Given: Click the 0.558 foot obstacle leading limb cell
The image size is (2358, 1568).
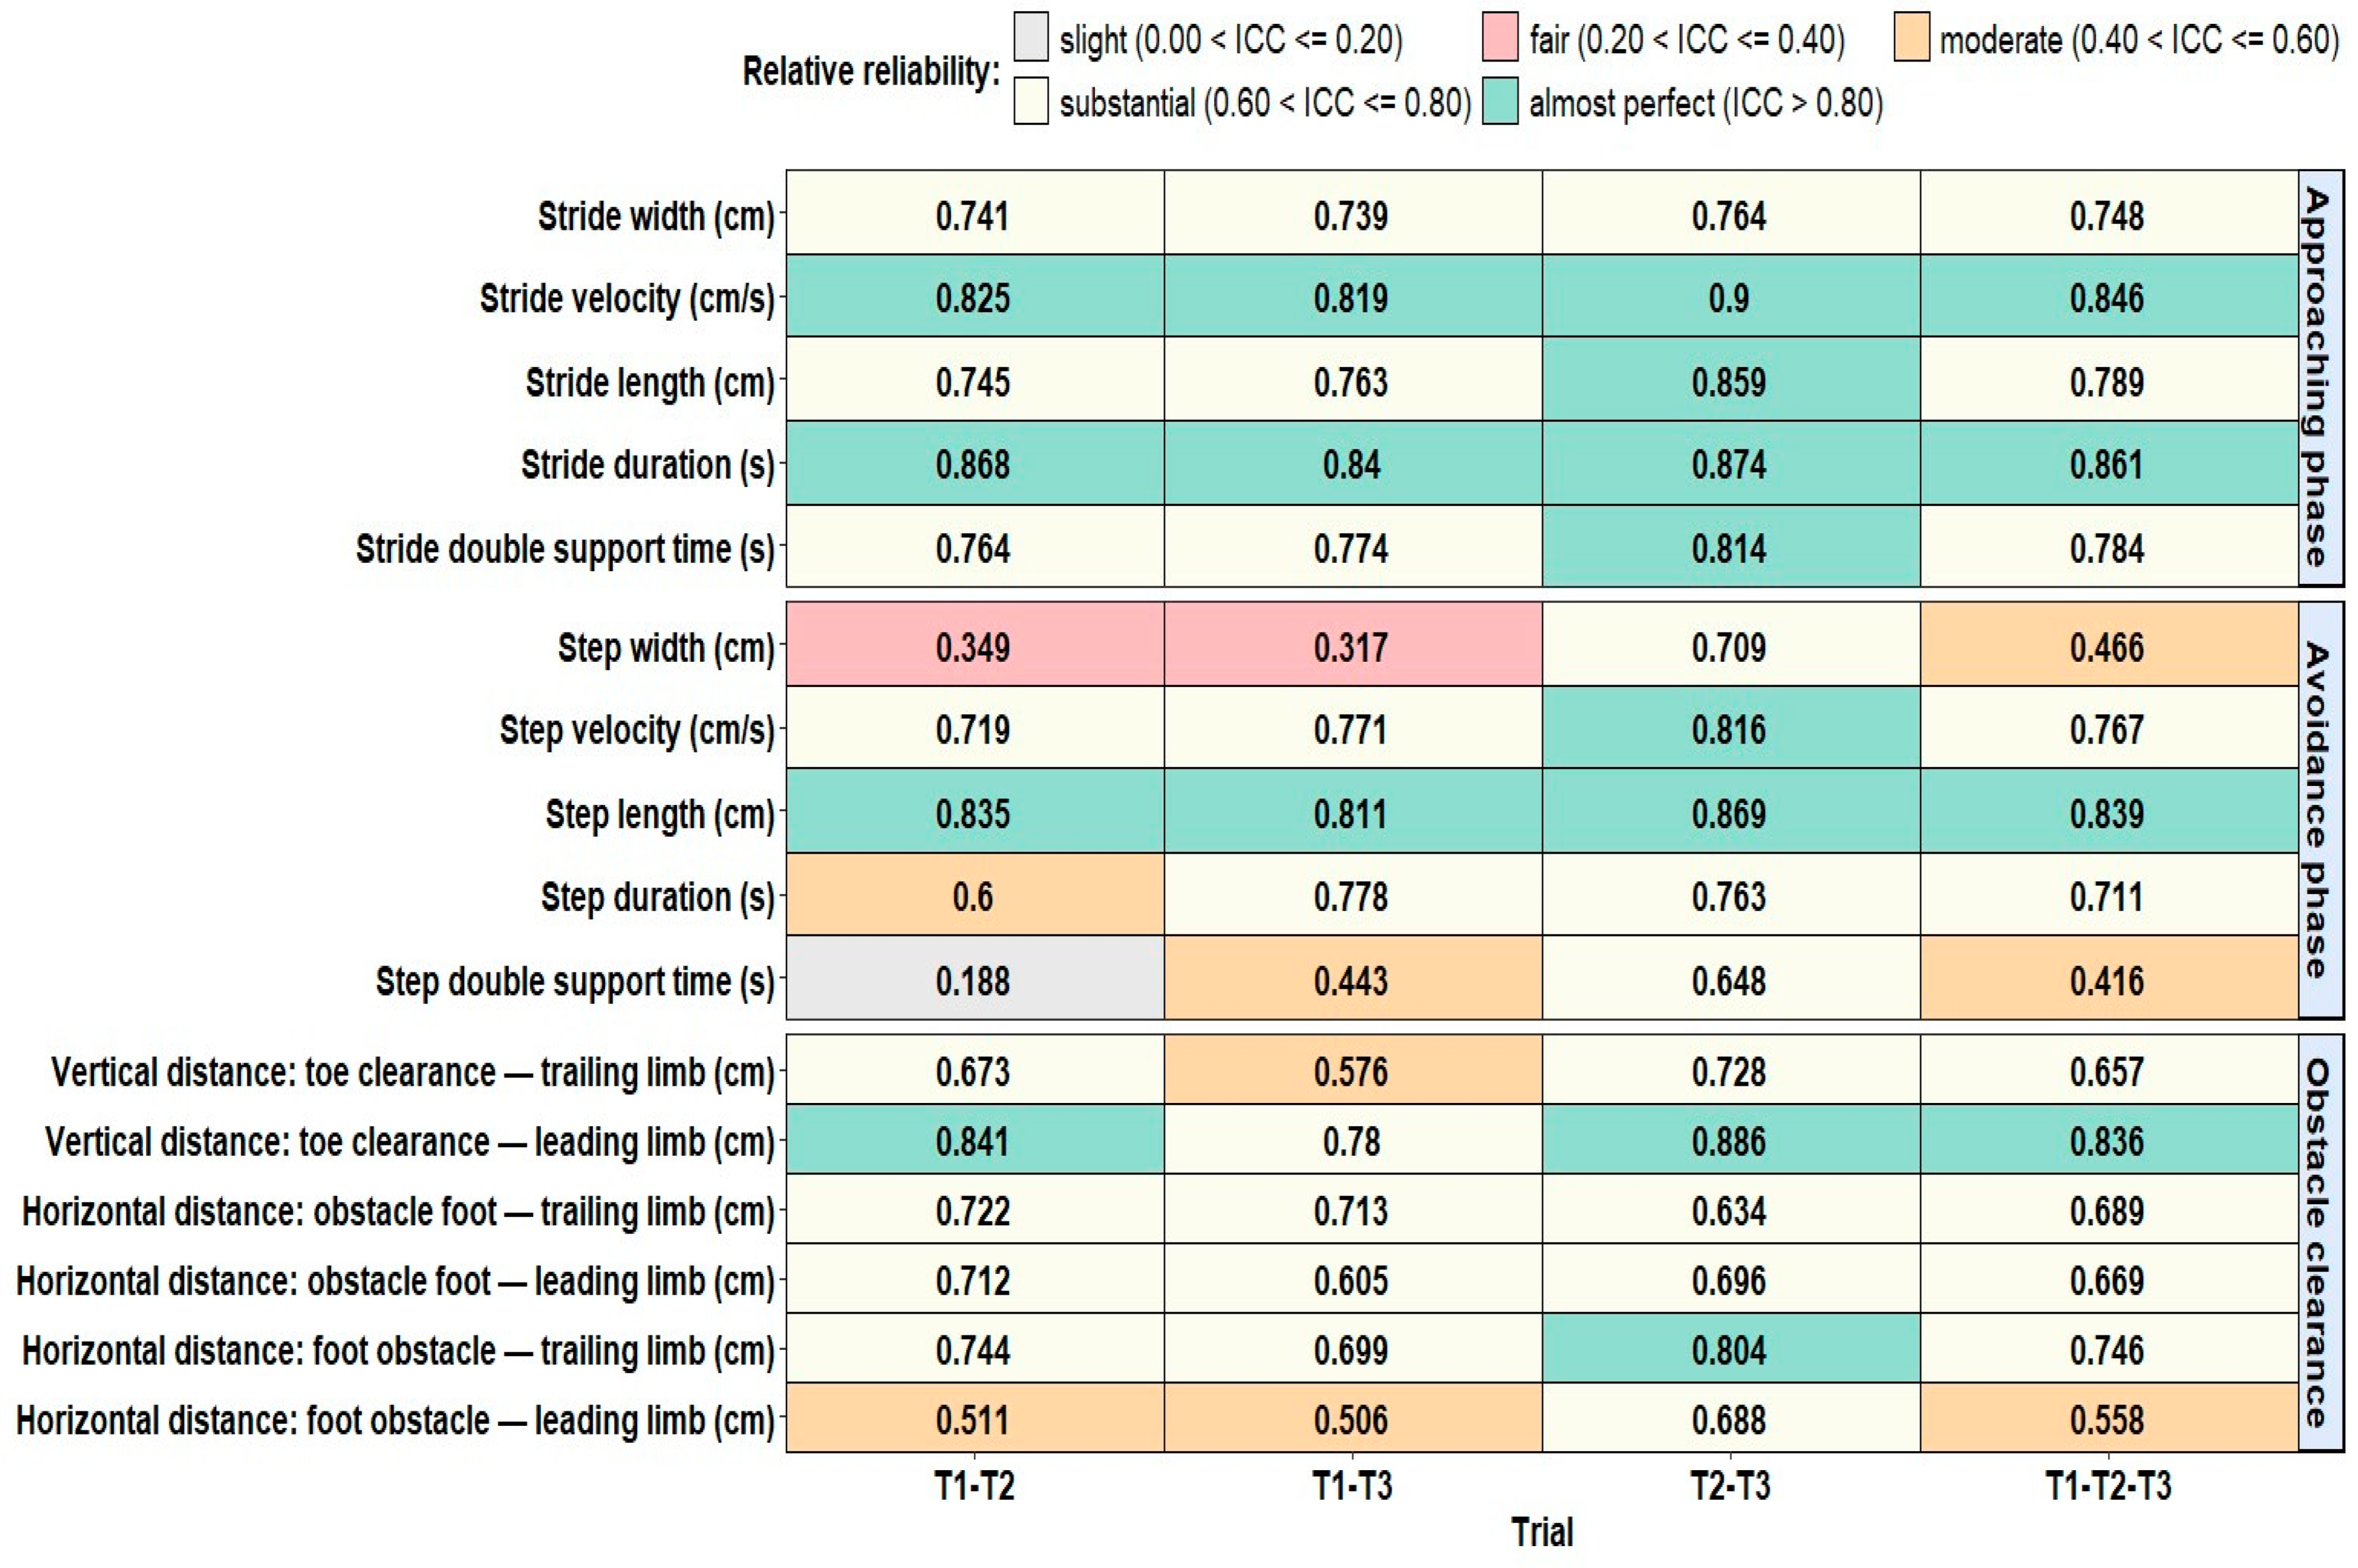Looking at the screenshot, I should pyautogui.click(x=2109, y=1418).
